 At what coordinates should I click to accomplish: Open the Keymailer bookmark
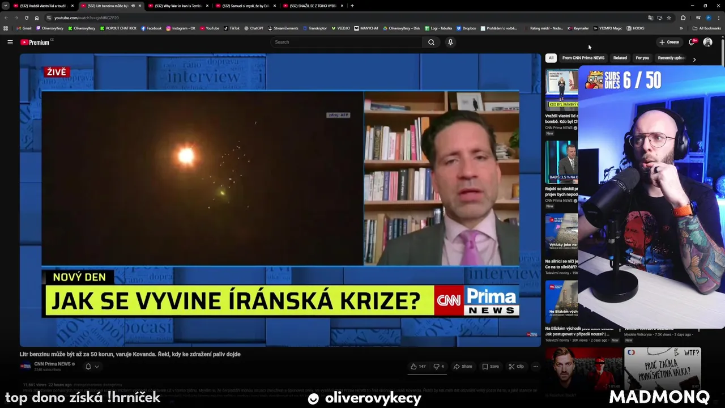578,28
